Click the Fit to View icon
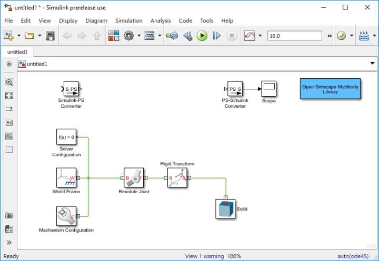The image size is (379, 261). point(9,96)
